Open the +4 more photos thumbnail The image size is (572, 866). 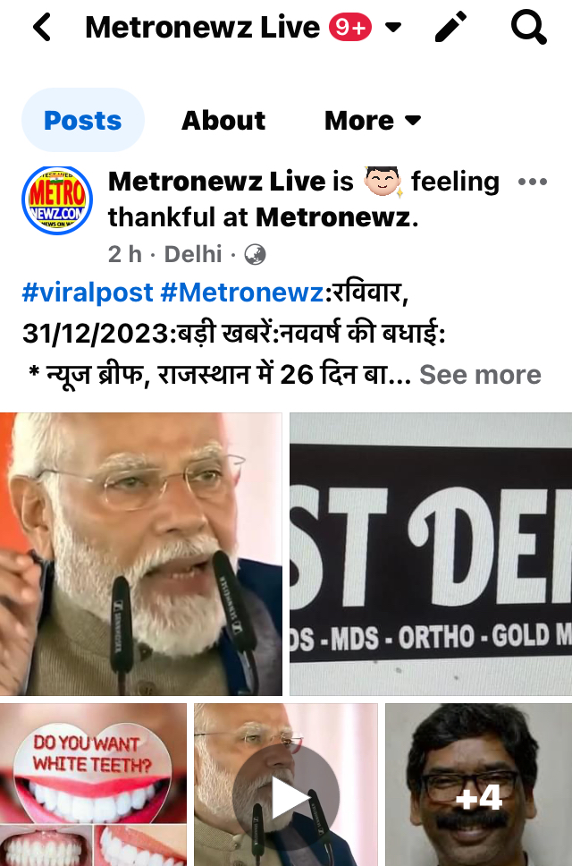pyautogui.click(x=478, y=785)
